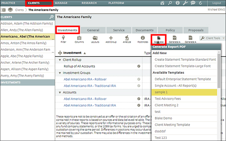Viewport: 226px width, 141px height.
Task: Open Abel Americano IRA - Rollover investment group
Action: (x=85, y=79)
